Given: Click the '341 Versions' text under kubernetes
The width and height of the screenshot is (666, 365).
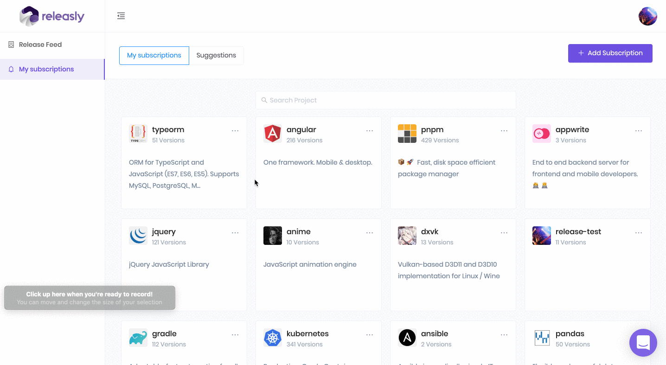Looking at the screenshot, I should tap(306, 345).
